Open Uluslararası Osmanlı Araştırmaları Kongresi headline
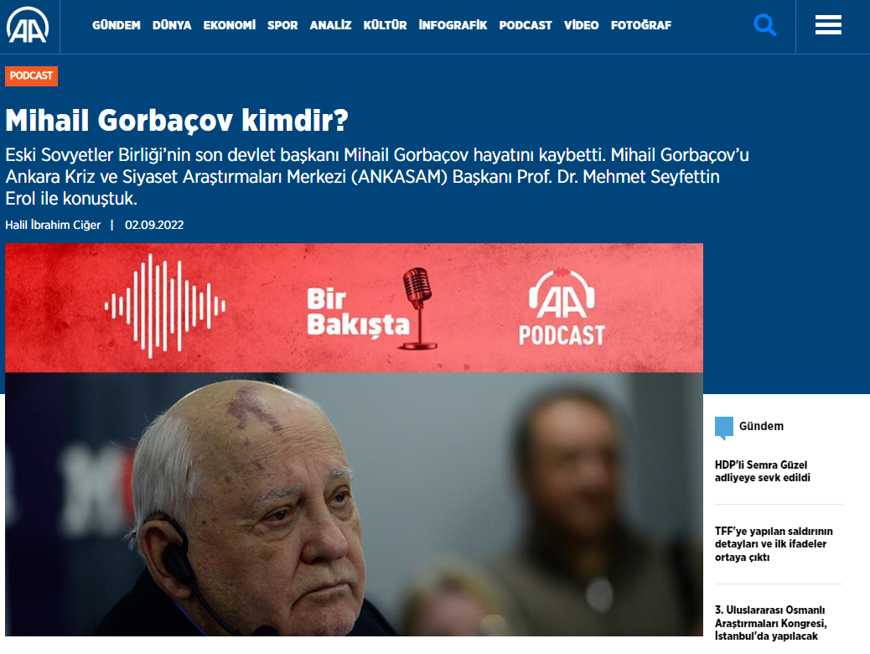The image size is (870, 654). pyautogui.click(x=771, y=623)
